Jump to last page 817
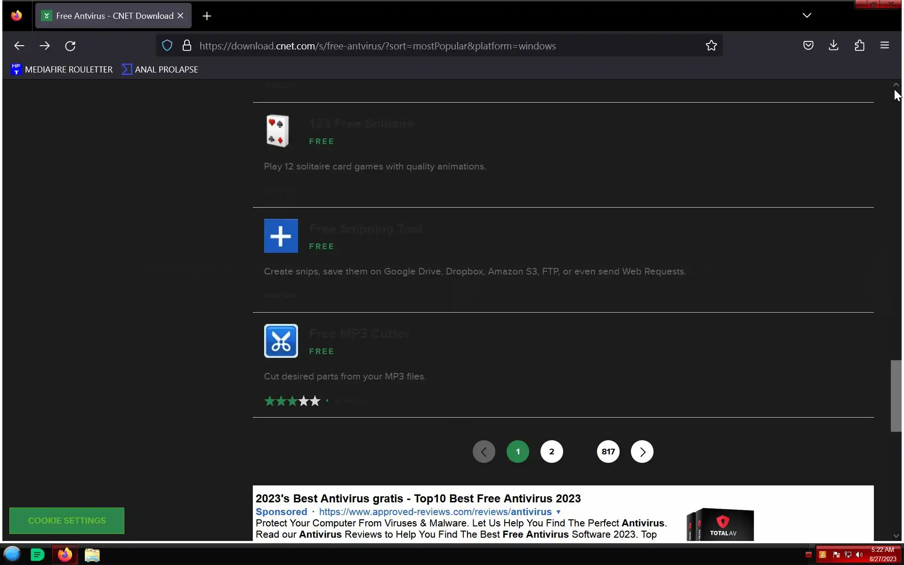The height and width of the screenshot is (565, 904). [608, 452]
